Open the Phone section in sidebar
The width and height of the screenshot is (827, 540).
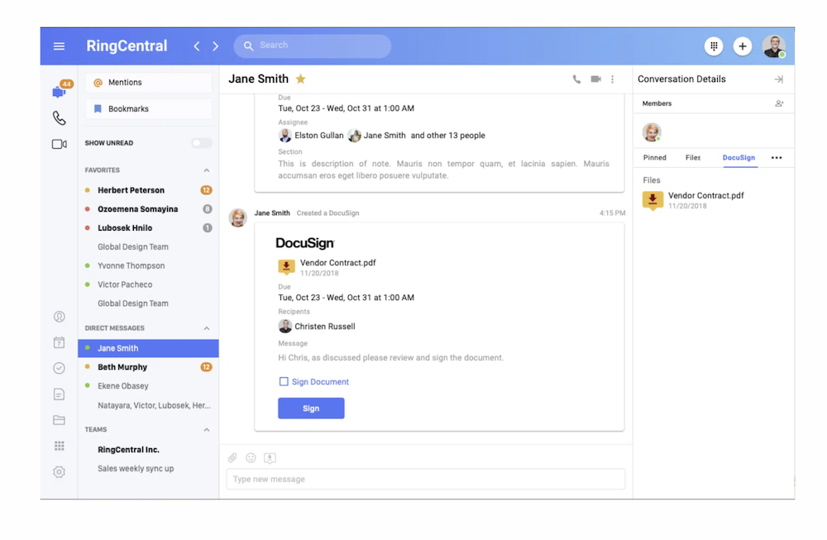pos(59,118)
